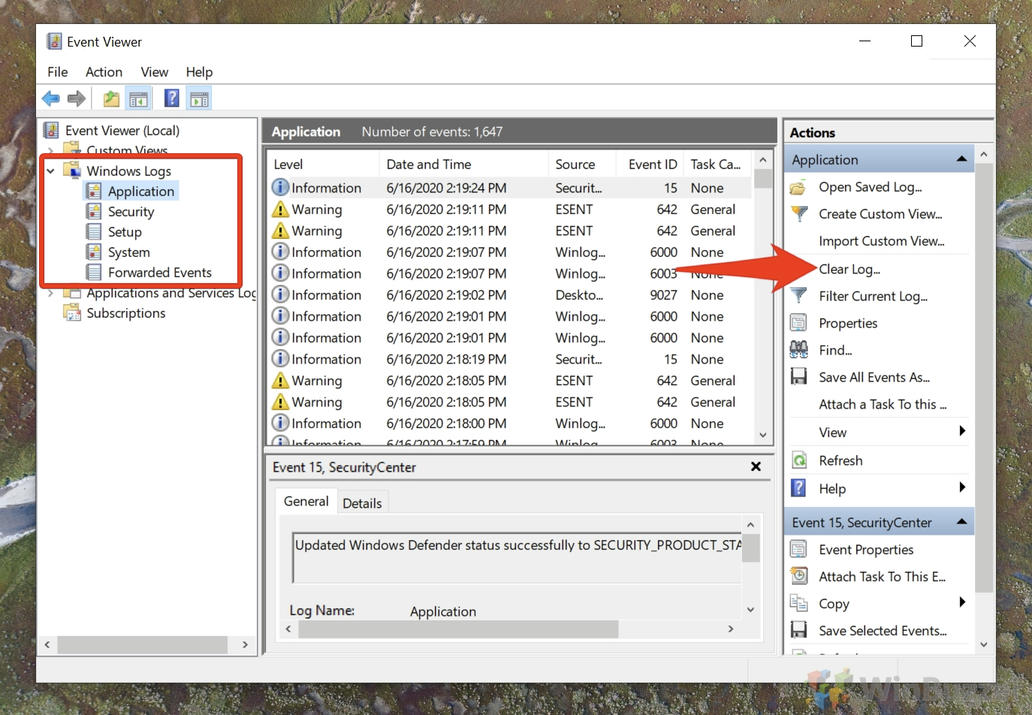Click the Filter Current Log funnel icon
Image resolution: width=1032 pixels, height=715 pixels.
[799, 296]
